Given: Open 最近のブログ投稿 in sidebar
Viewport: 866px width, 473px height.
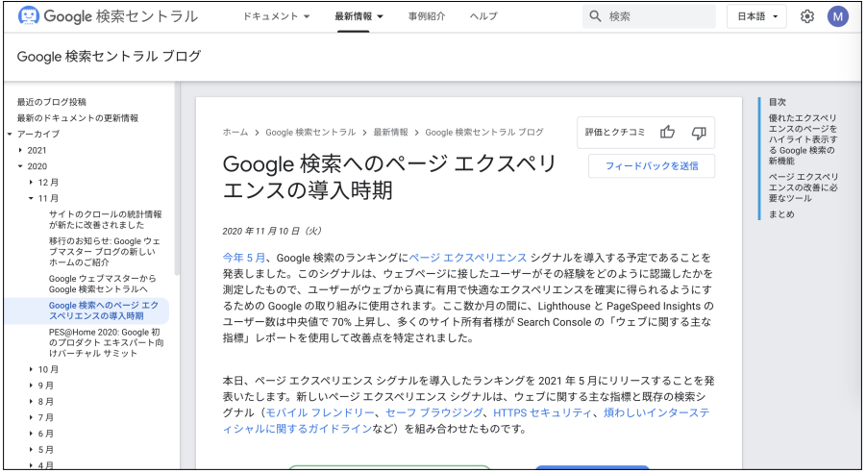Looking at the screenshot, I should click(x=51, y=102).
